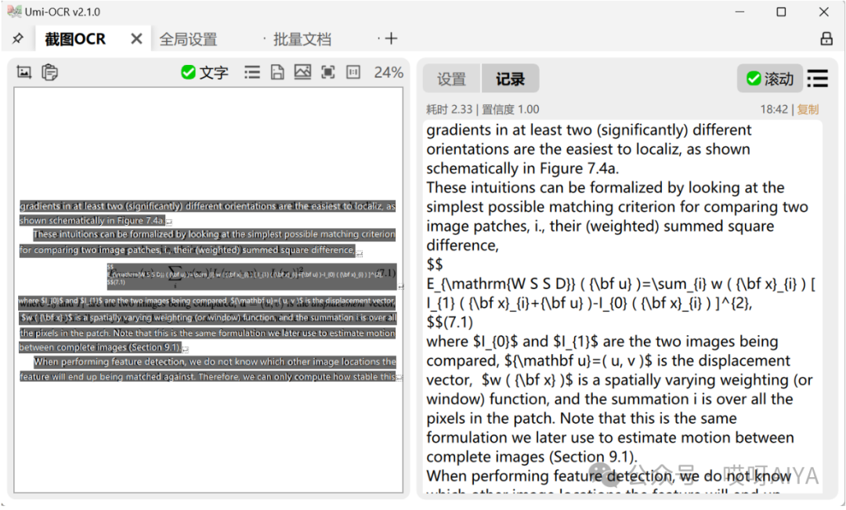Open the records list menu icon

[x=817, y=79]
